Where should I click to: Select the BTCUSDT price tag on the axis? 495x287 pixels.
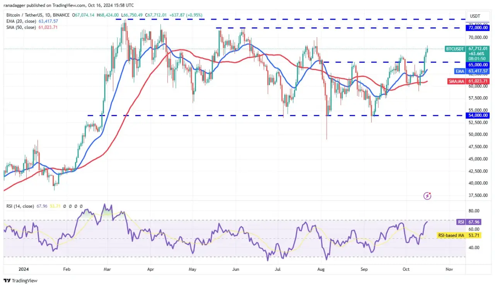(x=455, y=49)
